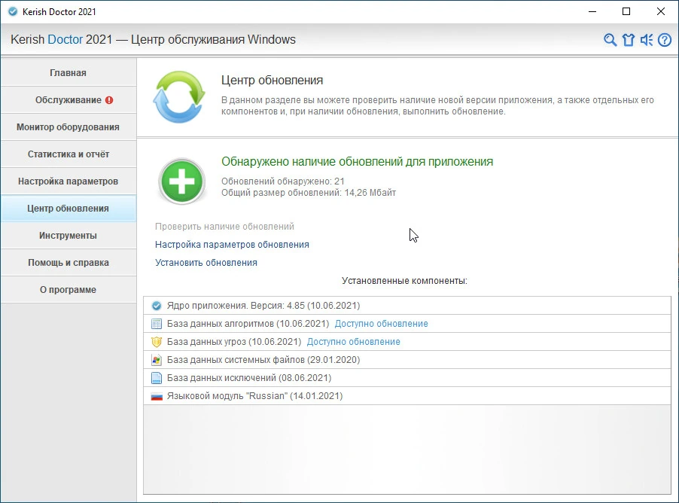Click the Russian flag language module icon
Image resolution: width=679 pixels, height=503 pixels.
(157, 396)
